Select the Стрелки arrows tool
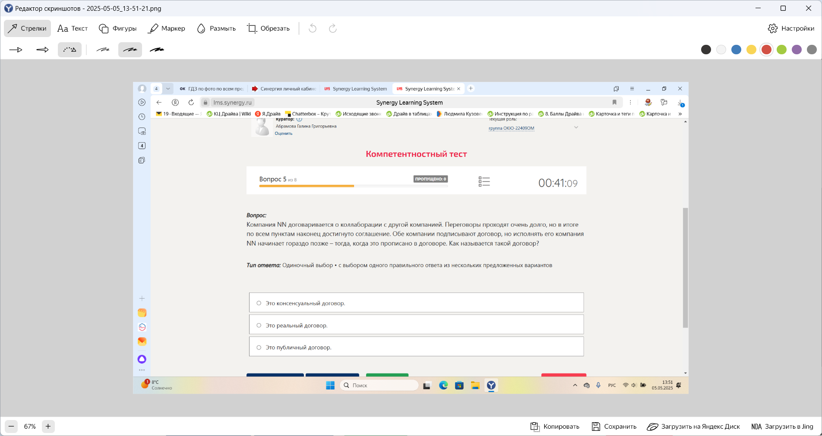 pyautogui.click(x=27, y=28)
